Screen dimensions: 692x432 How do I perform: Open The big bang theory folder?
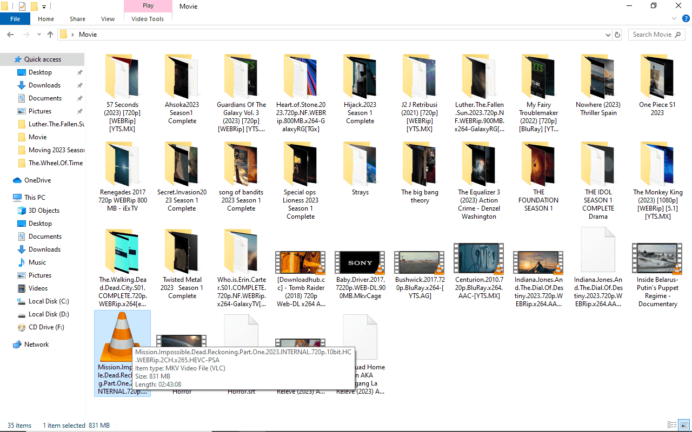tap(420, 173)
